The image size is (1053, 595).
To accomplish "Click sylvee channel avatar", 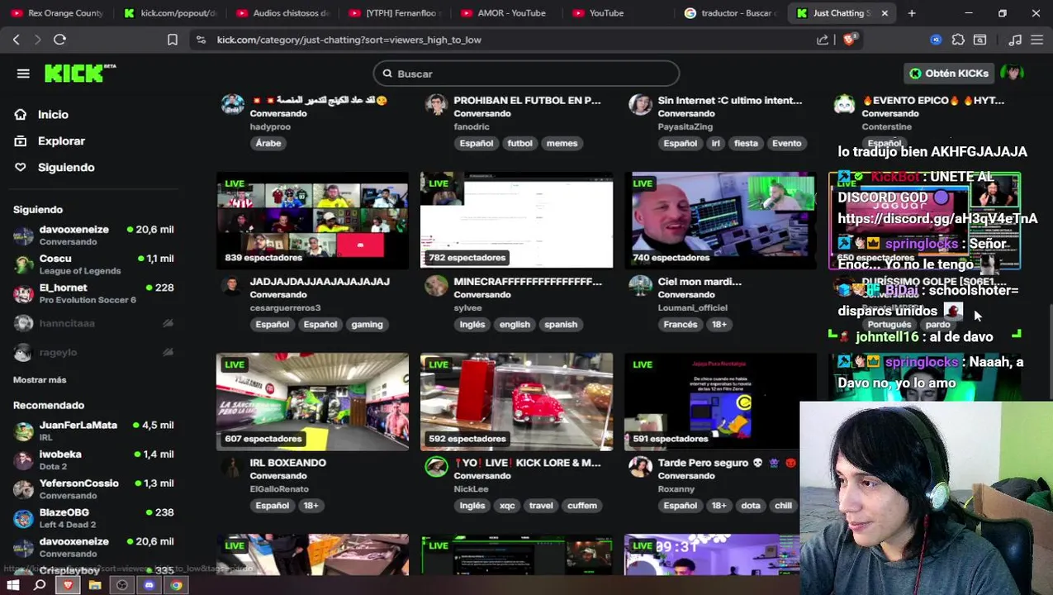I will tap(436, 286).
